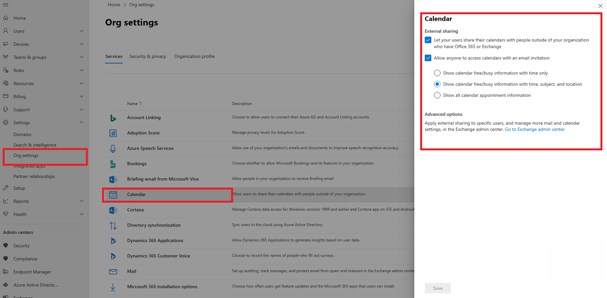Close the Calendar panel with X
The height and width of the screenshot is (298, 607).
[x=600, y=6]
